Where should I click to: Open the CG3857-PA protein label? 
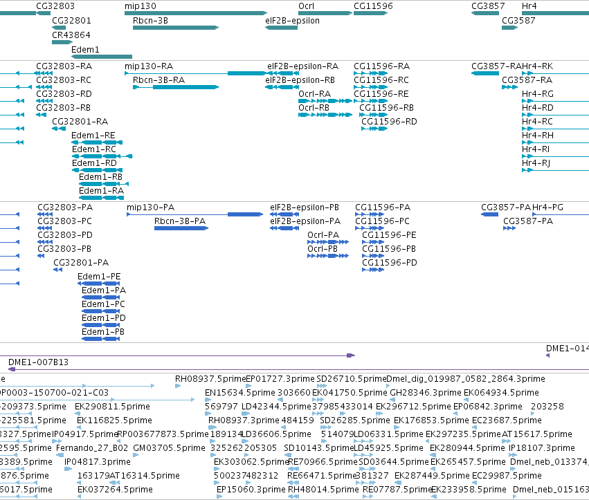pyautogui.click(x=506, y=207)
